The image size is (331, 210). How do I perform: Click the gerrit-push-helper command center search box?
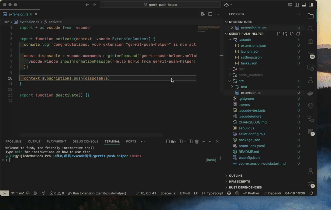(x=160, y=5)
